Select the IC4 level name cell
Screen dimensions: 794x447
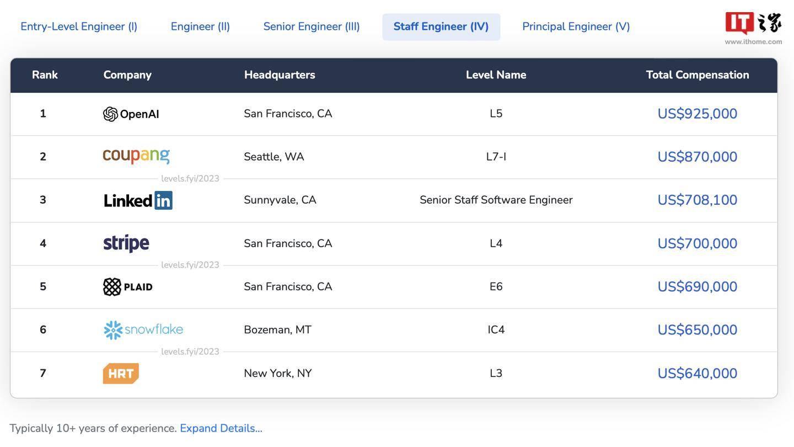(x=496, y=329)
